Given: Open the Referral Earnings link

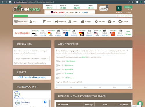Looking at the screenshot, I should pyautogui.click(x=20, y=63).
